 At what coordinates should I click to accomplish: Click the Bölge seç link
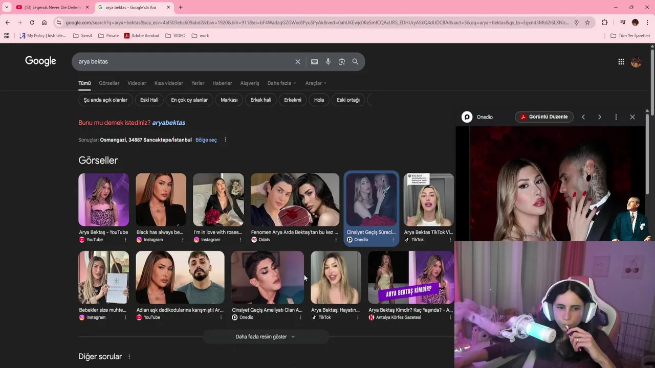(206, 140)
